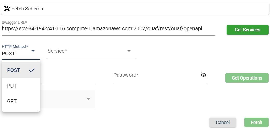Click into the Password field
The height and width of the screenshot is (129, 270).
[156, 75]
